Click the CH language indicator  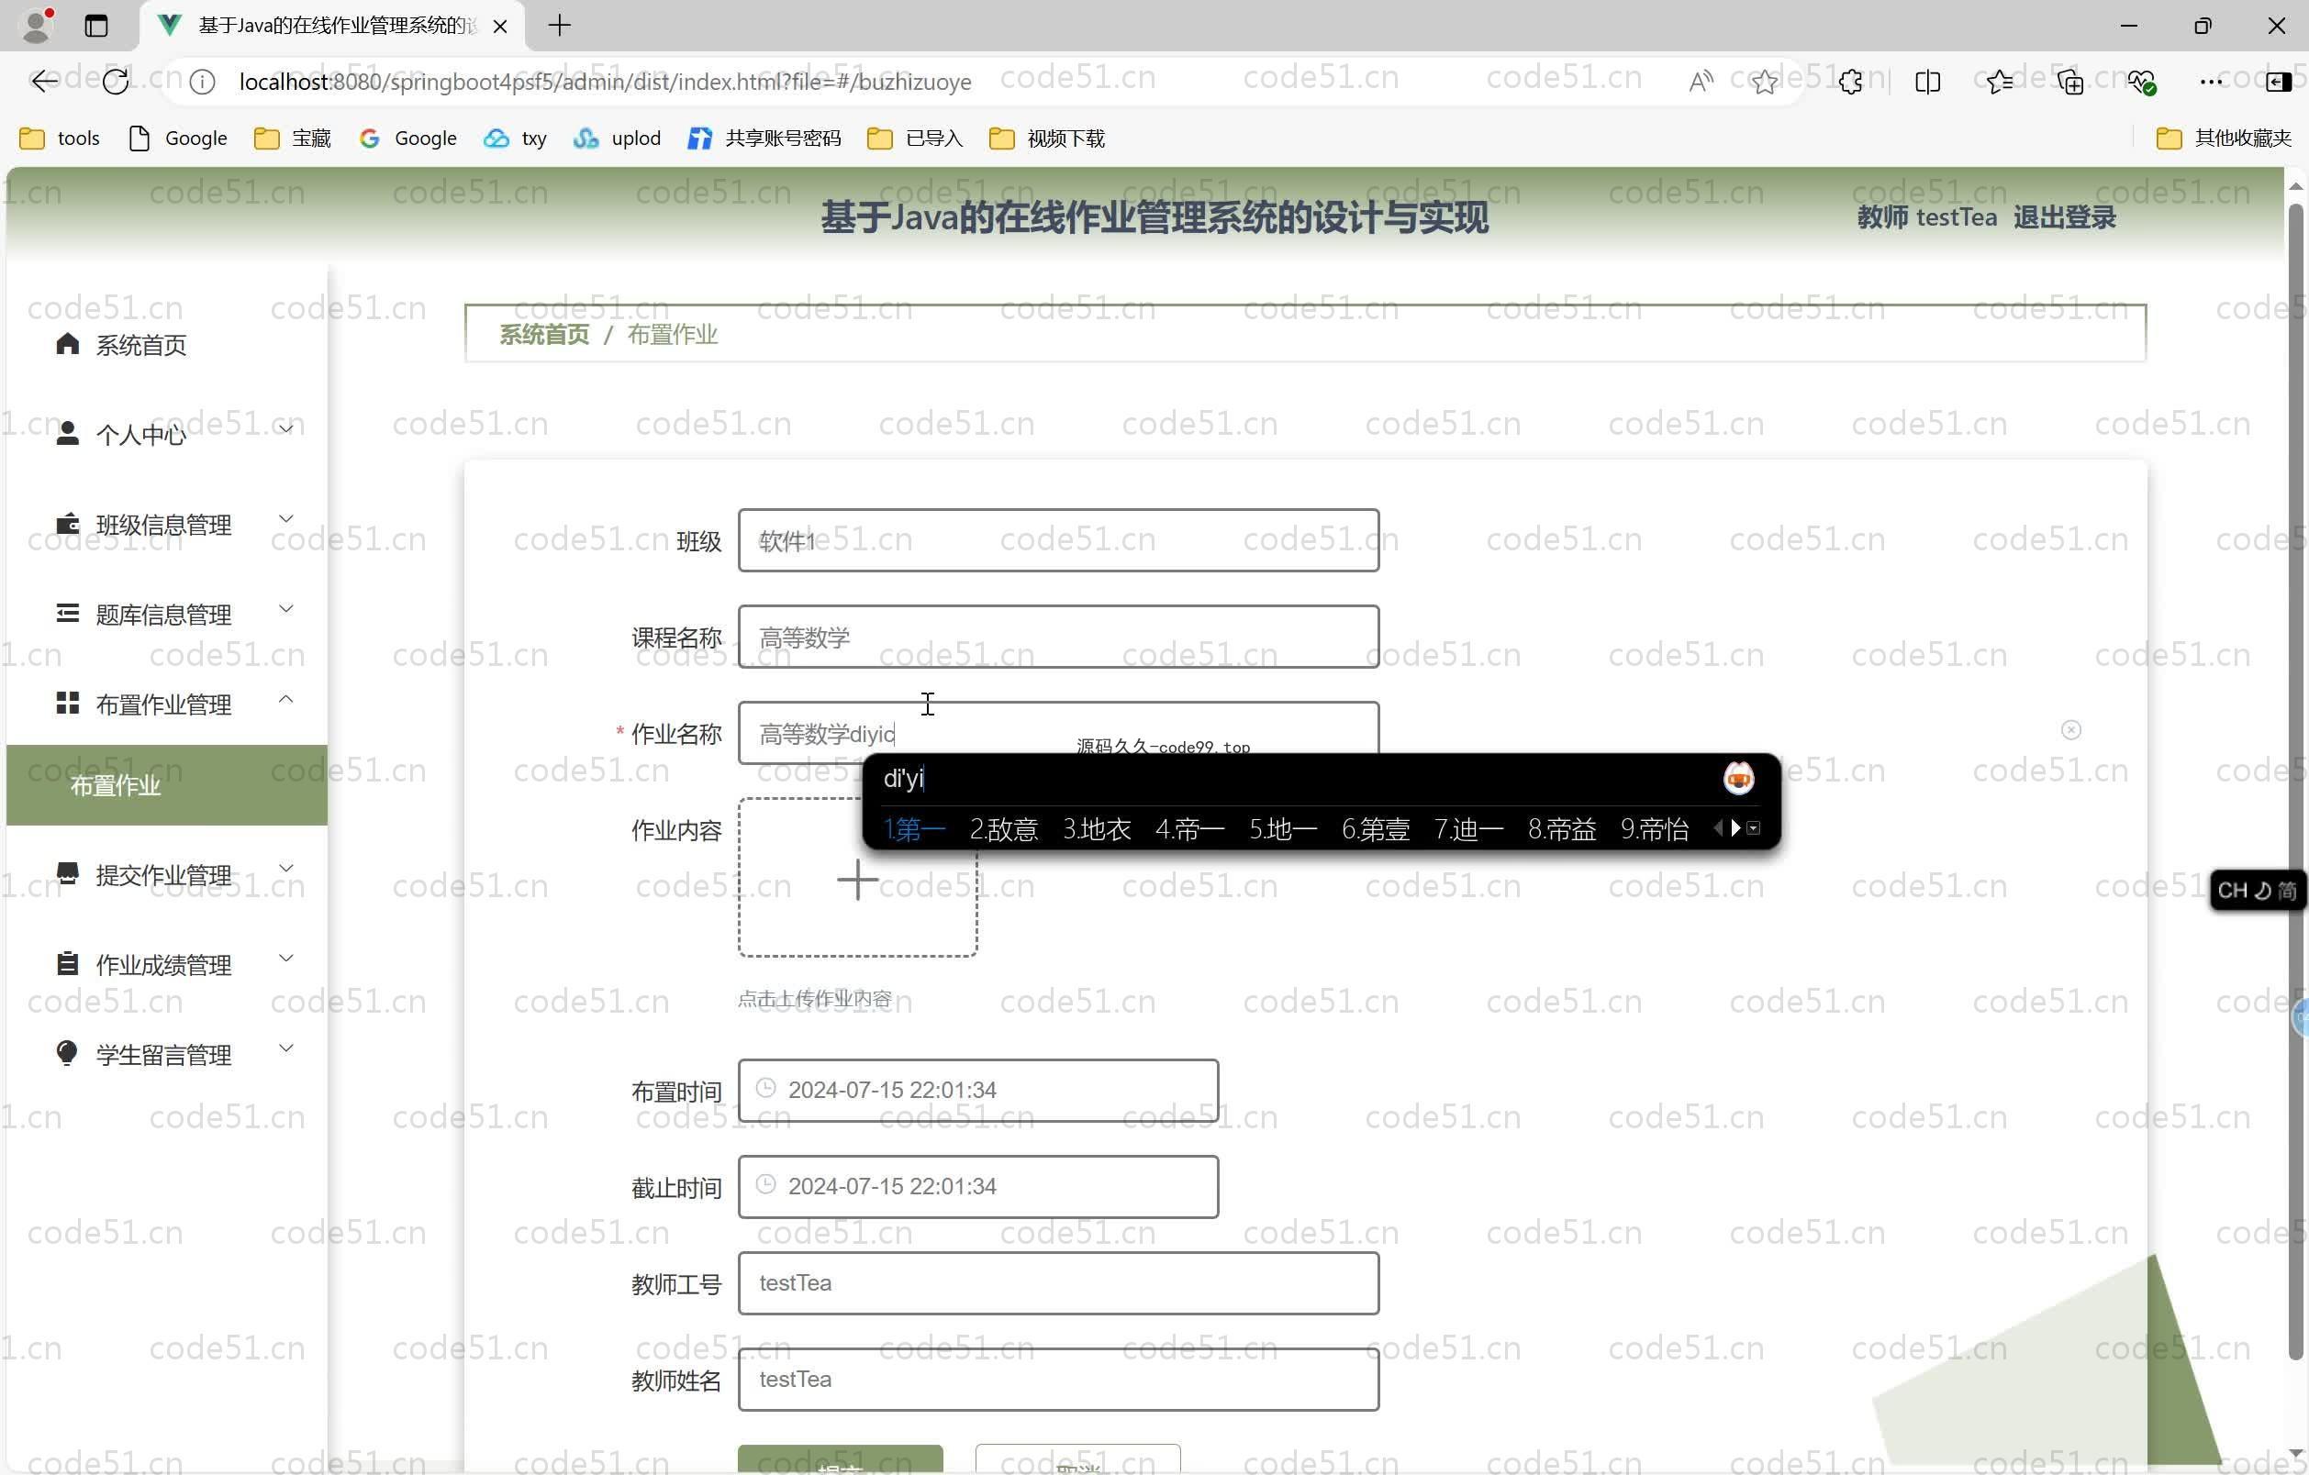tap(2231, 891)
